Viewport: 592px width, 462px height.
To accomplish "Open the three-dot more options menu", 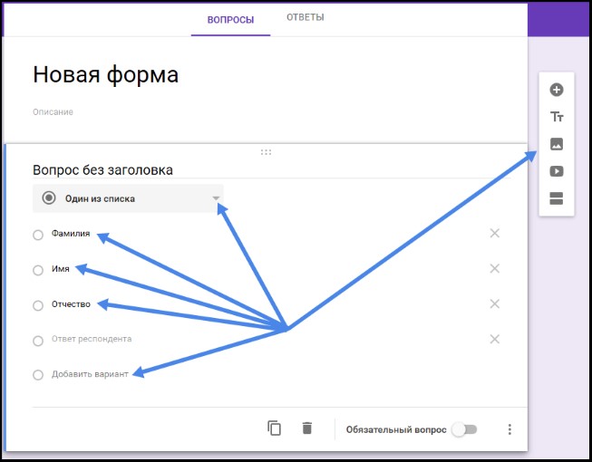I will coord(510,429).
